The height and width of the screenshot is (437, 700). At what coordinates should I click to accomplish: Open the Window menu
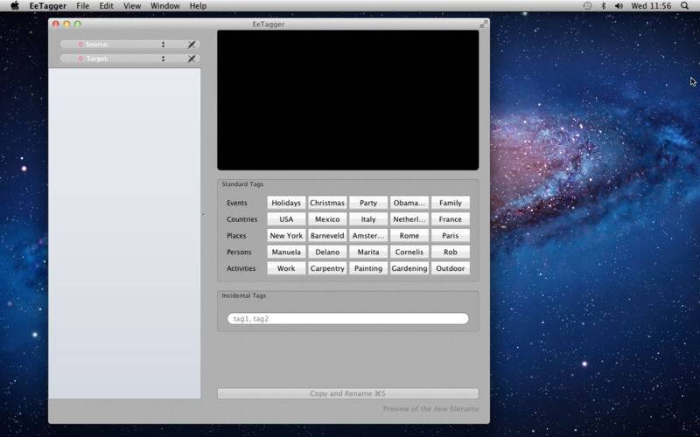coord(165,6)
